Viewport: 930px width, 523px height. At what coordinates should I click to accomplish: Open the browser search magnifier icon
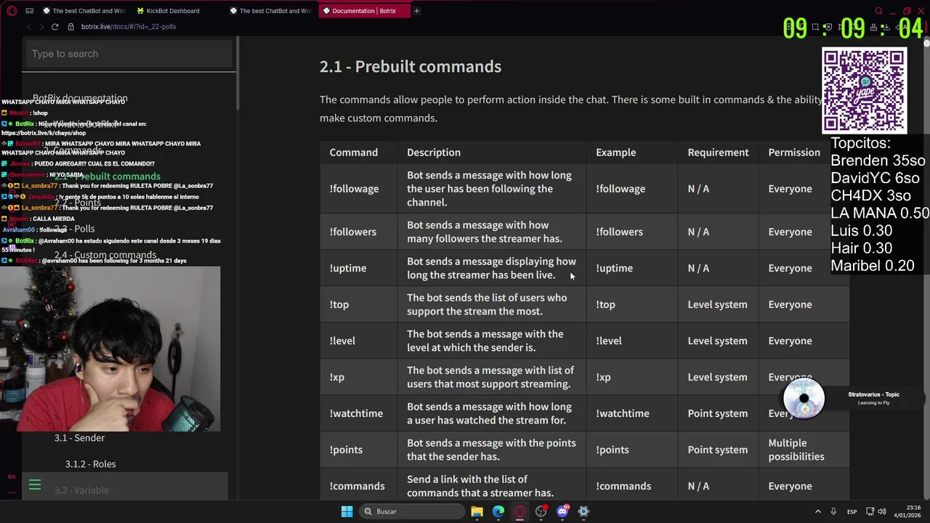(878, 11)
